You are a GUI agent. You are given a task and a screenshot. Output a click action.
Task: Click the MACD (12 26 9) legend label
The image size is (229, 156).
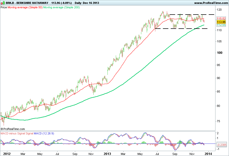pyautogui.click(x=44, y=133)
